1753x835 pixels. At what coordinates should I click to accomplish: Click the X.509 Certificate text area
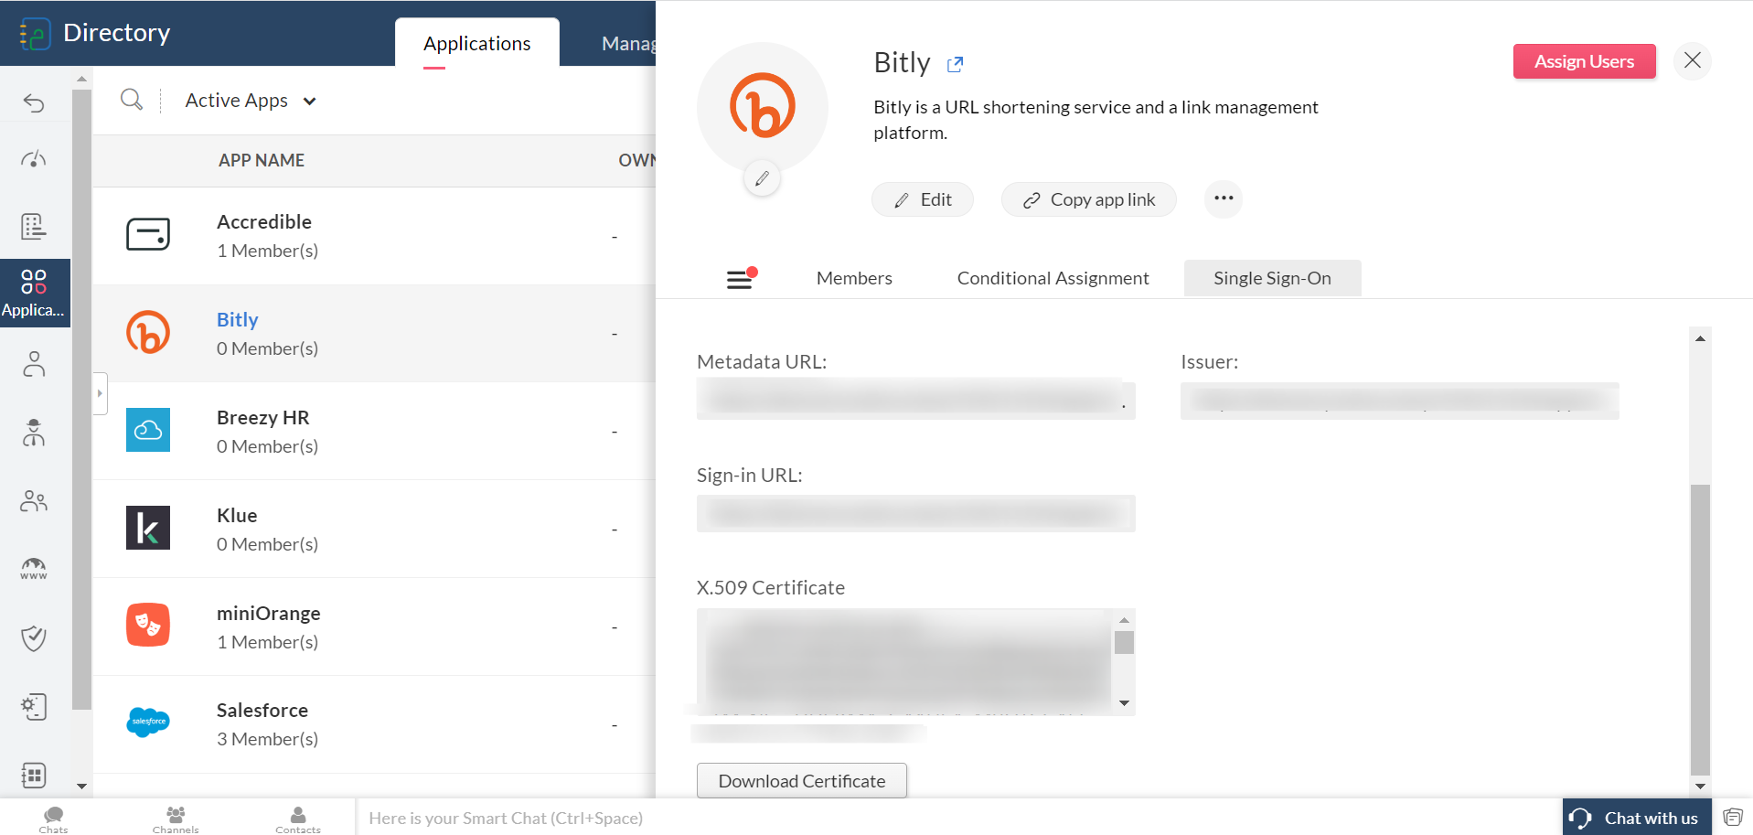[905, 662]
